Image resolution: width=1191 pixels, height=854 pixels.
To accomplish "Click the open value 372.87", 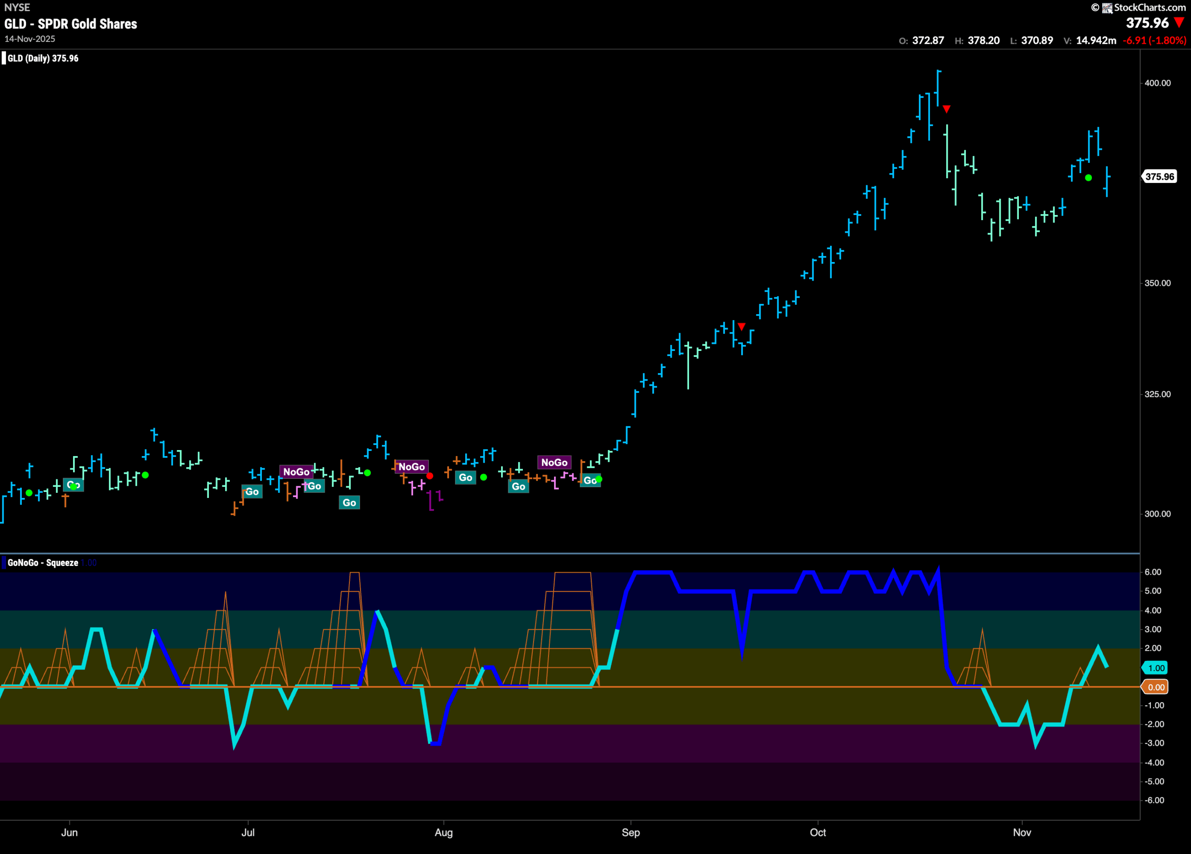I will pyautogui.click(x=928, y=40).
